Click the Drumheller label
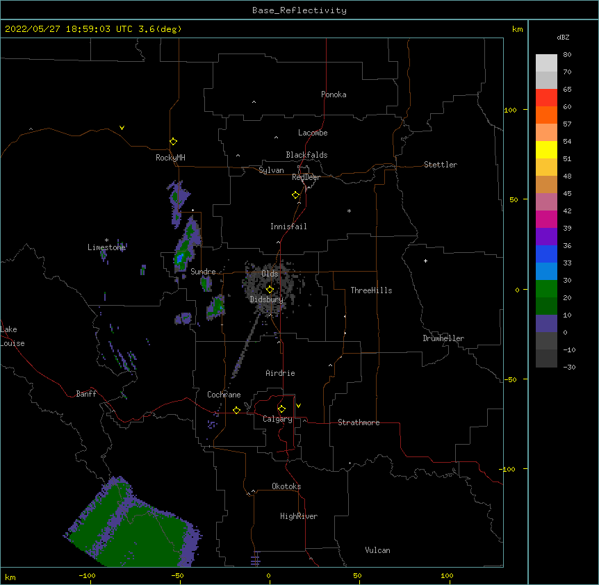The height and width of the screenshot is (585, 599). [443, 338]
